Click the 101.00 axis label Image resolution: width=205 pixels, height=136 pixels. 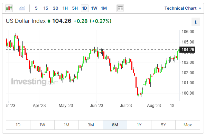tap(188, 83)
